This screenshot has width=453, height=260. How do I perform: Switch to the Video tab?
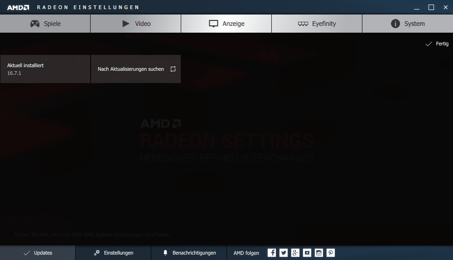[136, 24]
